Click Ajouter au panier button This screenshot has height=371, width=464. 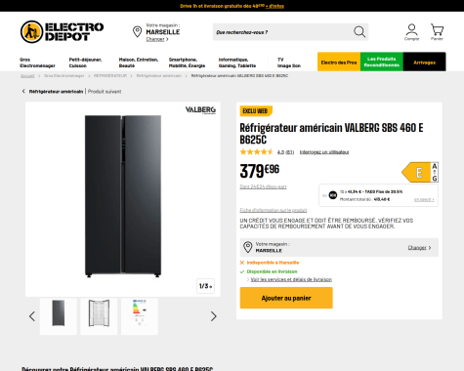pos(286,298)
